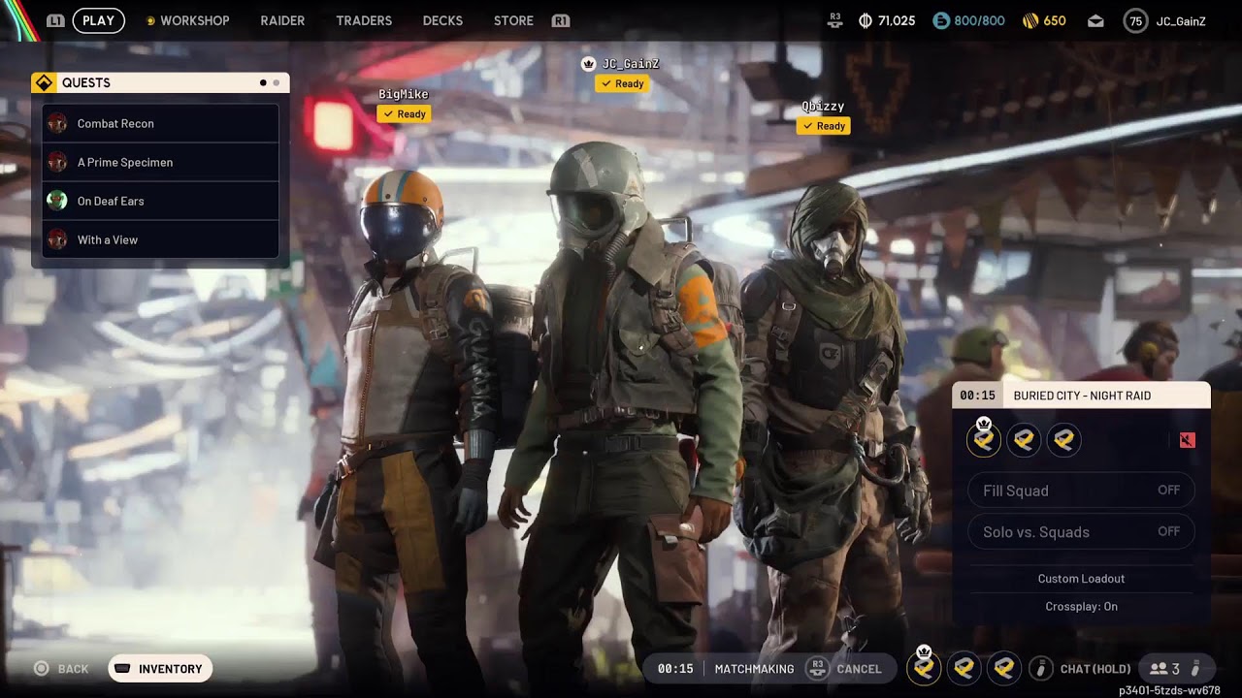Select the second squad emblem in raid panel
This screenshot has height=698, width=1242.
tap(1024, 440)
